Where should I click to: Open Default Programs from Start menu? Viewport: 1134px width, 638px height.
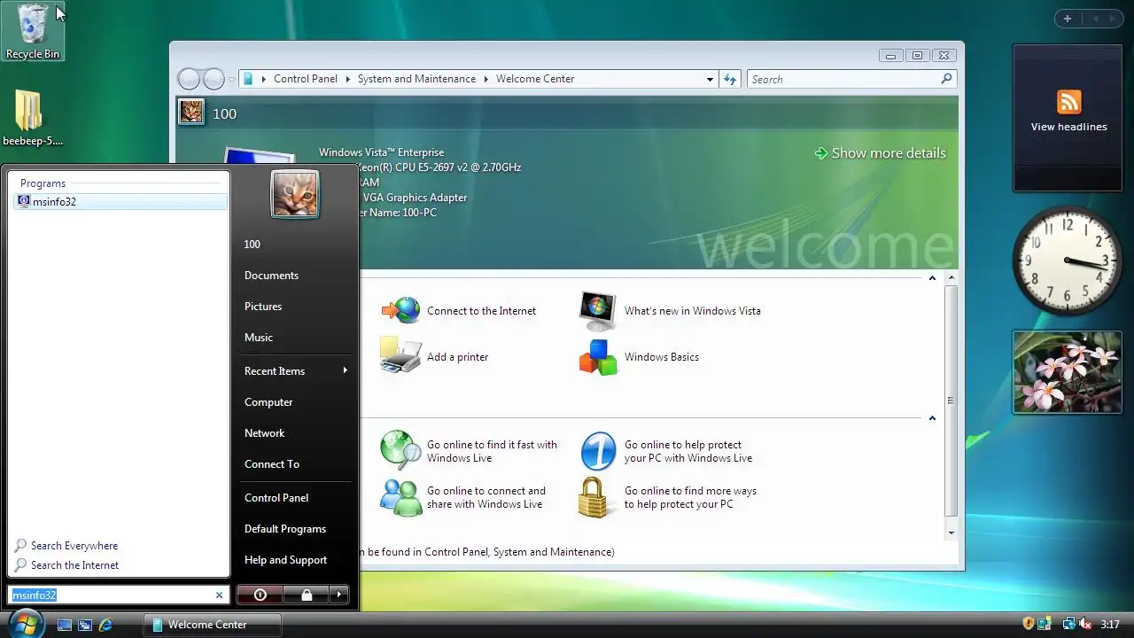tap(285, 528)
